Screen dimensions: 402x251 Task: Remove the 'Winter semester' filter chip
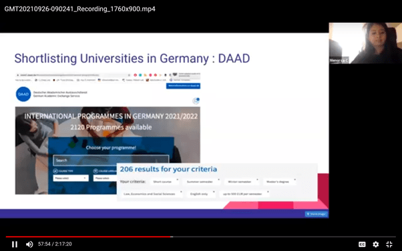click(x=257, y=180)
